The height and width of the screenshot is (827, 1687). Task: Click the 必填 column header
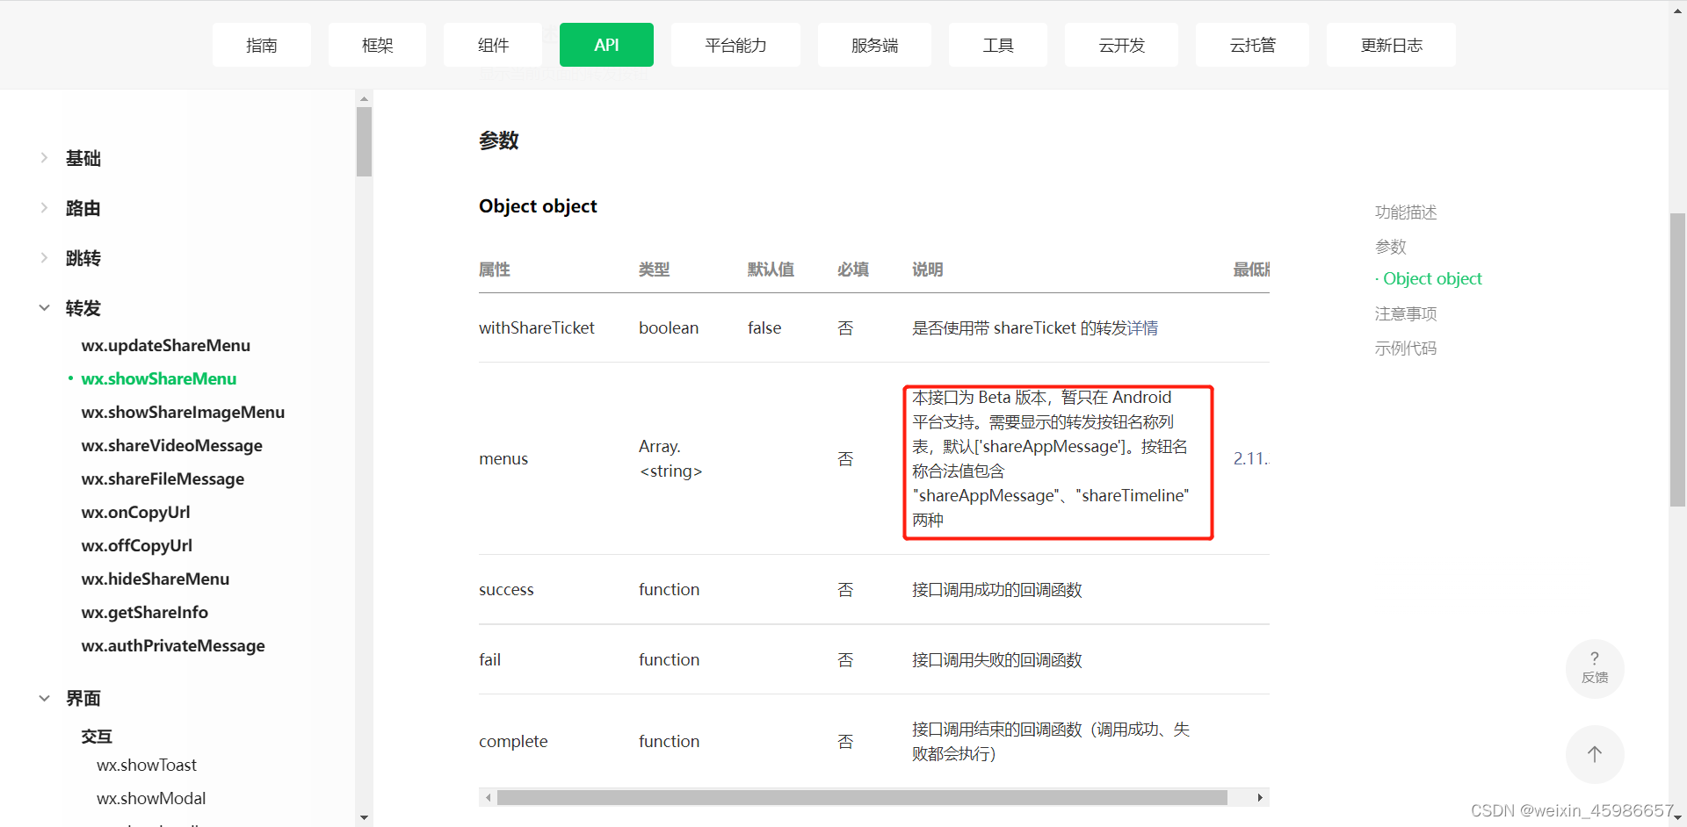tap(853, 270)
